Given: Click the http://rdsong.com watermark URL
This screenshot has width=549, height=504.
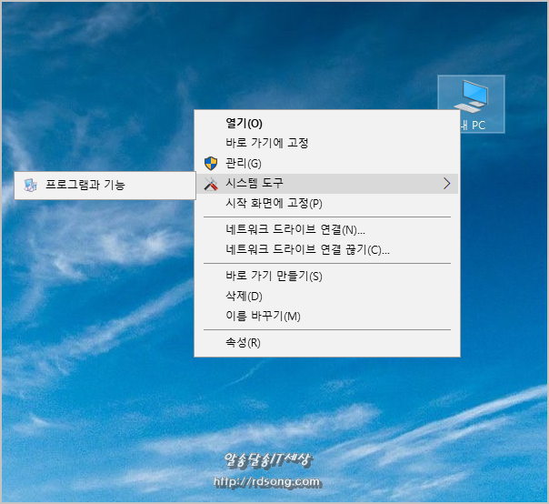Looking at the screenshot, I should point(266,482).
